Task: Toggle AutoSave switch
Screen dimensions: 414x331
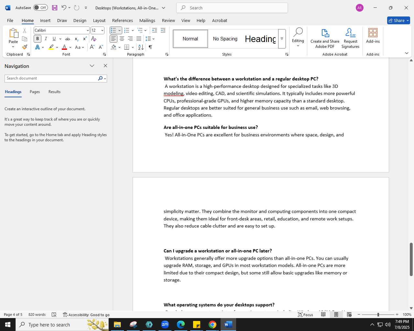Action: [40, 8]
